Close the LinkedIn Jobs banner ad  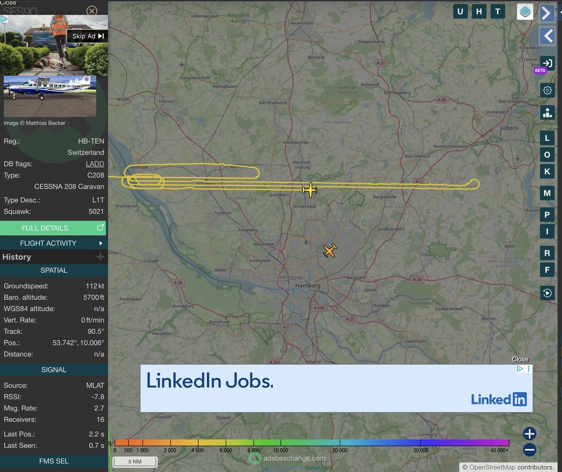tap(520, 359)
